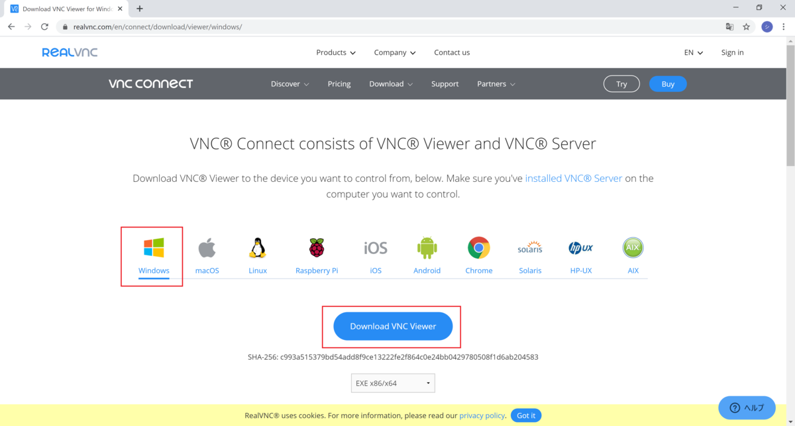The height and width of the screenshot is (426, 795).
Task: Close the Download VNC Viewer tab
Action: click(x=120, y=9)
